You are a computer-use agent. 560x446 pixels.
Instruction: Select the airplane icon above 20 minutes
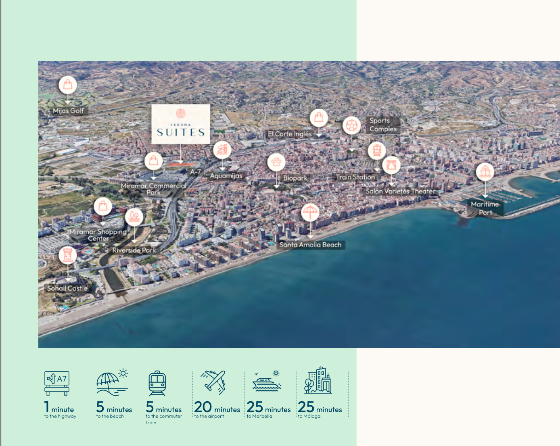coord(213,382)
